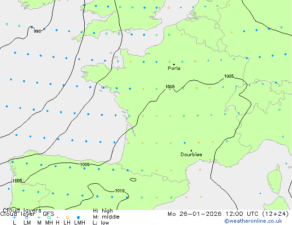
Task: Click the 12:00 UTC (12+24) time text
Action: pyautogui.click(x=257, y=214)
